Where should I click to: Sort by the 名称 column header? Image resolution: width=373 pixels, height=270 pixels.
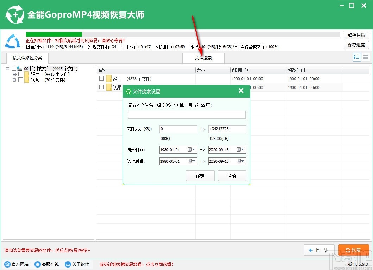click(x=146, y=70)
